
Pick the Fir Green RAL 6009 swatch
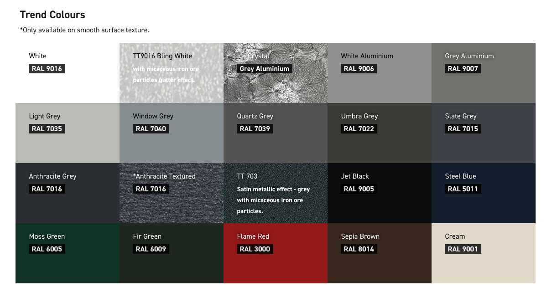(172, 253)
